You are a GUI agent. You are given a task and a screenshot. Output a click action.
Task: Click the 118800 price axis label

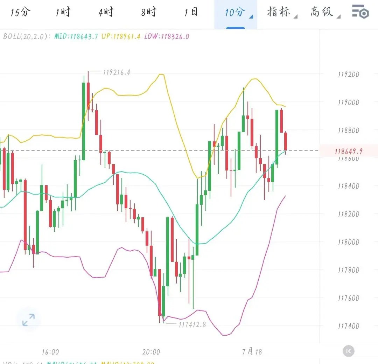[349, 131]
